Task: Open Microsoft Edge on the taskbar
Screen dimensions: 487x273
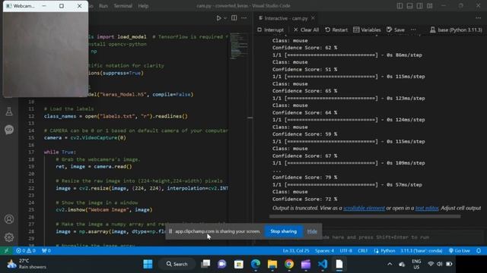Action: coord(256,264)
